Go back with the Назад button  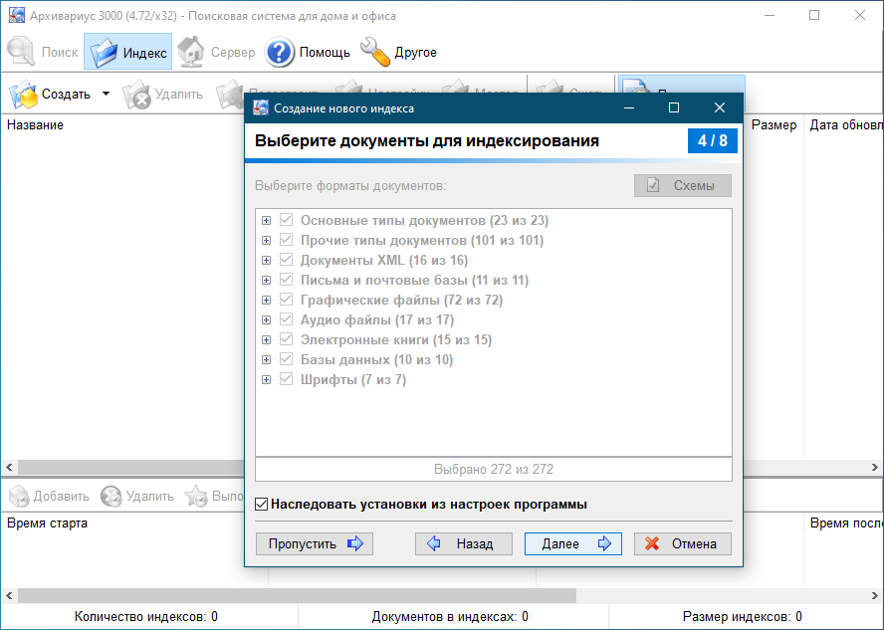(464, 543)
